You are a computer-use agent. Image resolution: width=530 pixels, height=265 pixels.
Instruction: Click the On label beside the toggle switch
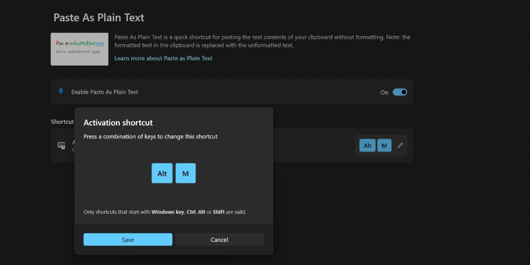coord(384,92)
